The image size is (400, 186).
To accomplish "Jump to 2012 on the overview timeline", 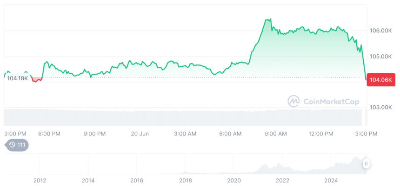I will point(40,180).
